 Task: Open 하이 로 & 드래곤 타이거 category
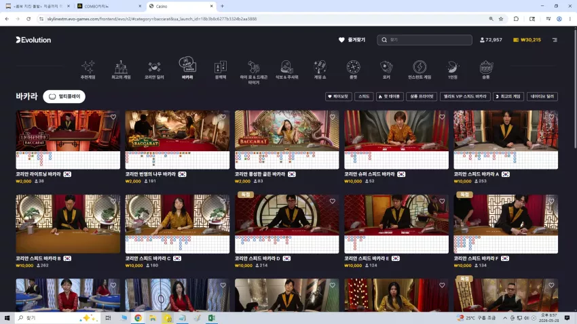(254, 73)
